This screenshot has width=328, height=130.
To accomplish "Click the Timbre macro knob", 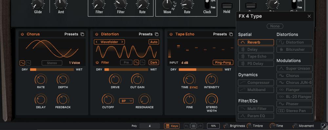I will tap(249, 126).
